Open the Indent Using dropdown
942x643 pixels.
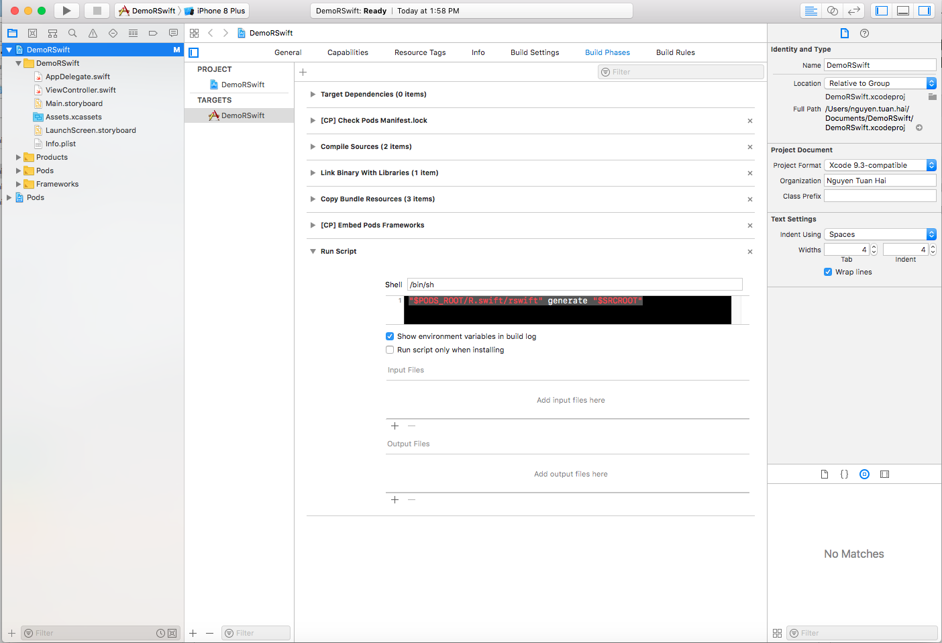pos(880,234)
